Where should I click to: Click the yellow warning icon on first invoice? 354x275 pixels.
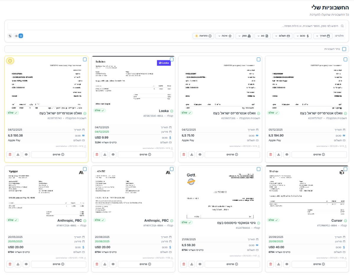pos(10,61)
